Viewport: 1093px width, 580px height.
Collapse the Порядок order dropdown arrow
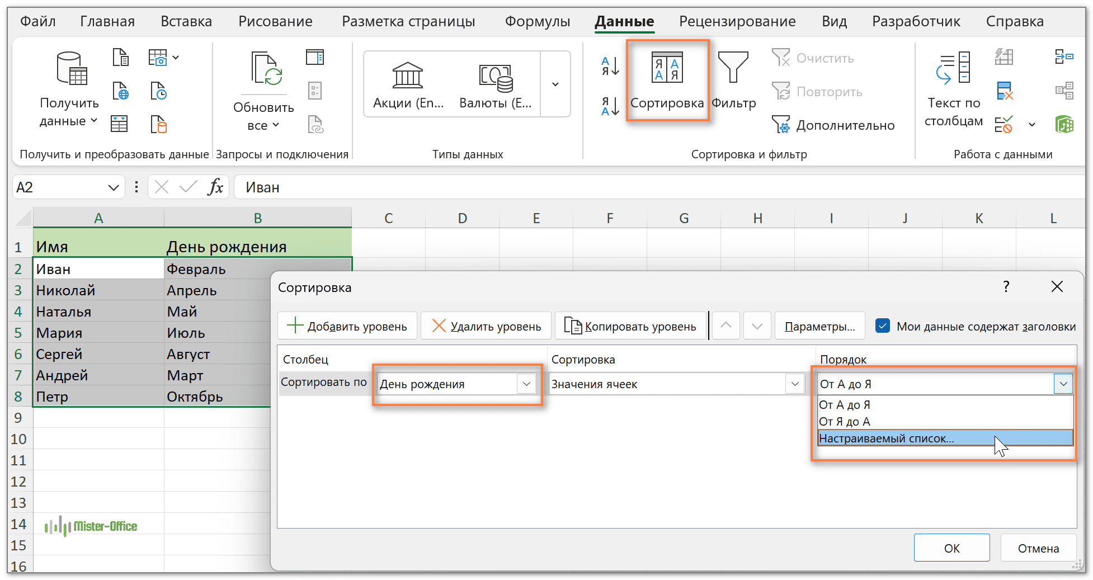(1063, 384)
